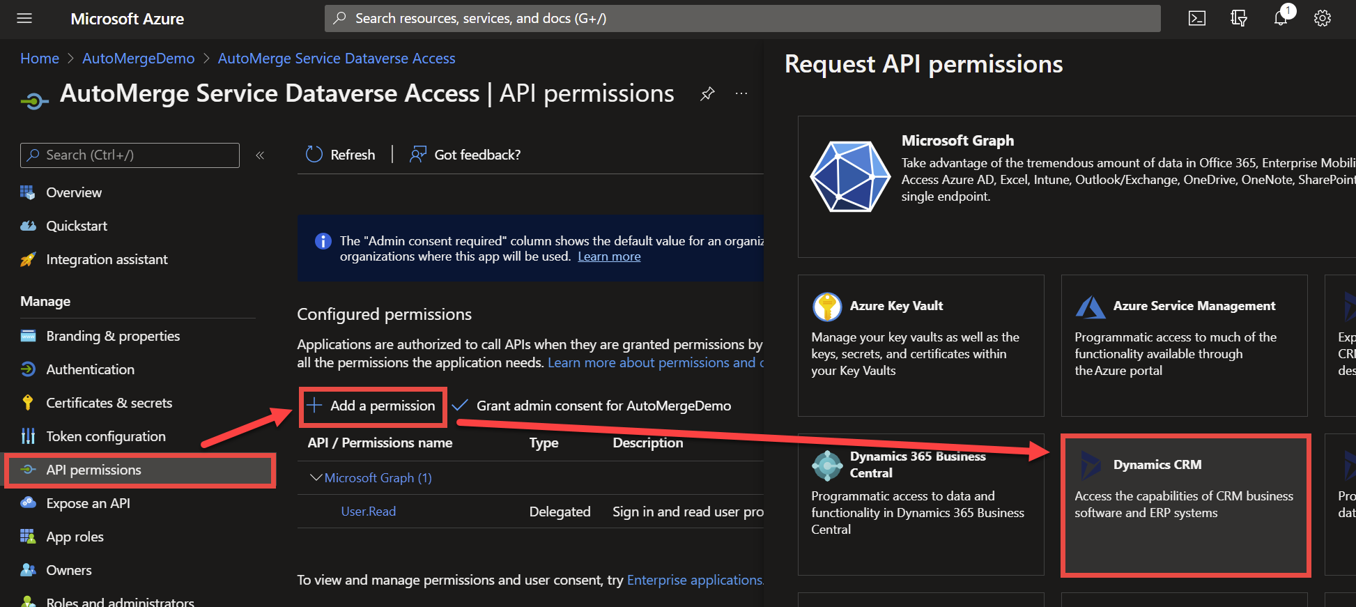
Task: Open Roles and administrators
Action: 120,601
